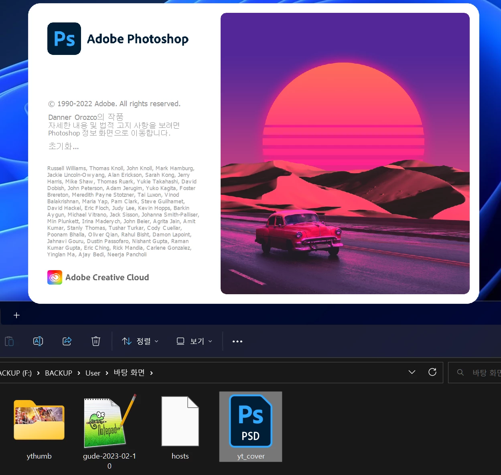
Task: Click the ythumb folder name label
Action: point(39,456)
